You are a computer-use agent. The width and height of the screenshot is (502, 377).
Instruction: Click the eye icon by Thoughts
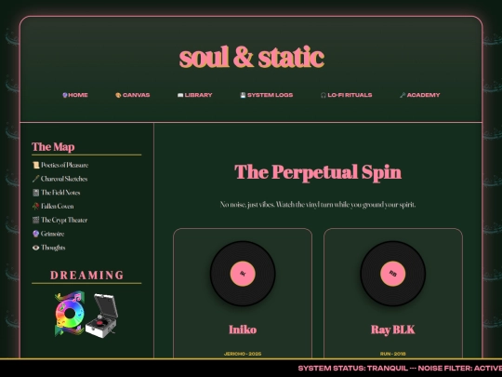pos(35,248)
